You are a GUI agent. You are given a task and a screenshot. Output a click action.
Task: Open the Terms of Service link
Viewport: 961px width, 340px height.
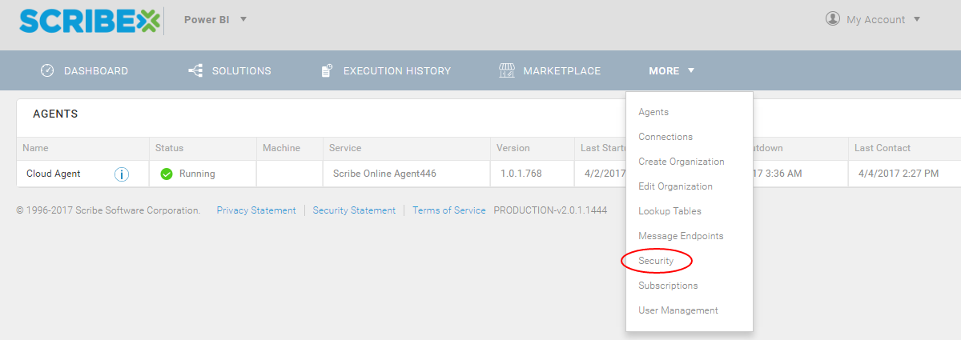(x=448, y=210)
